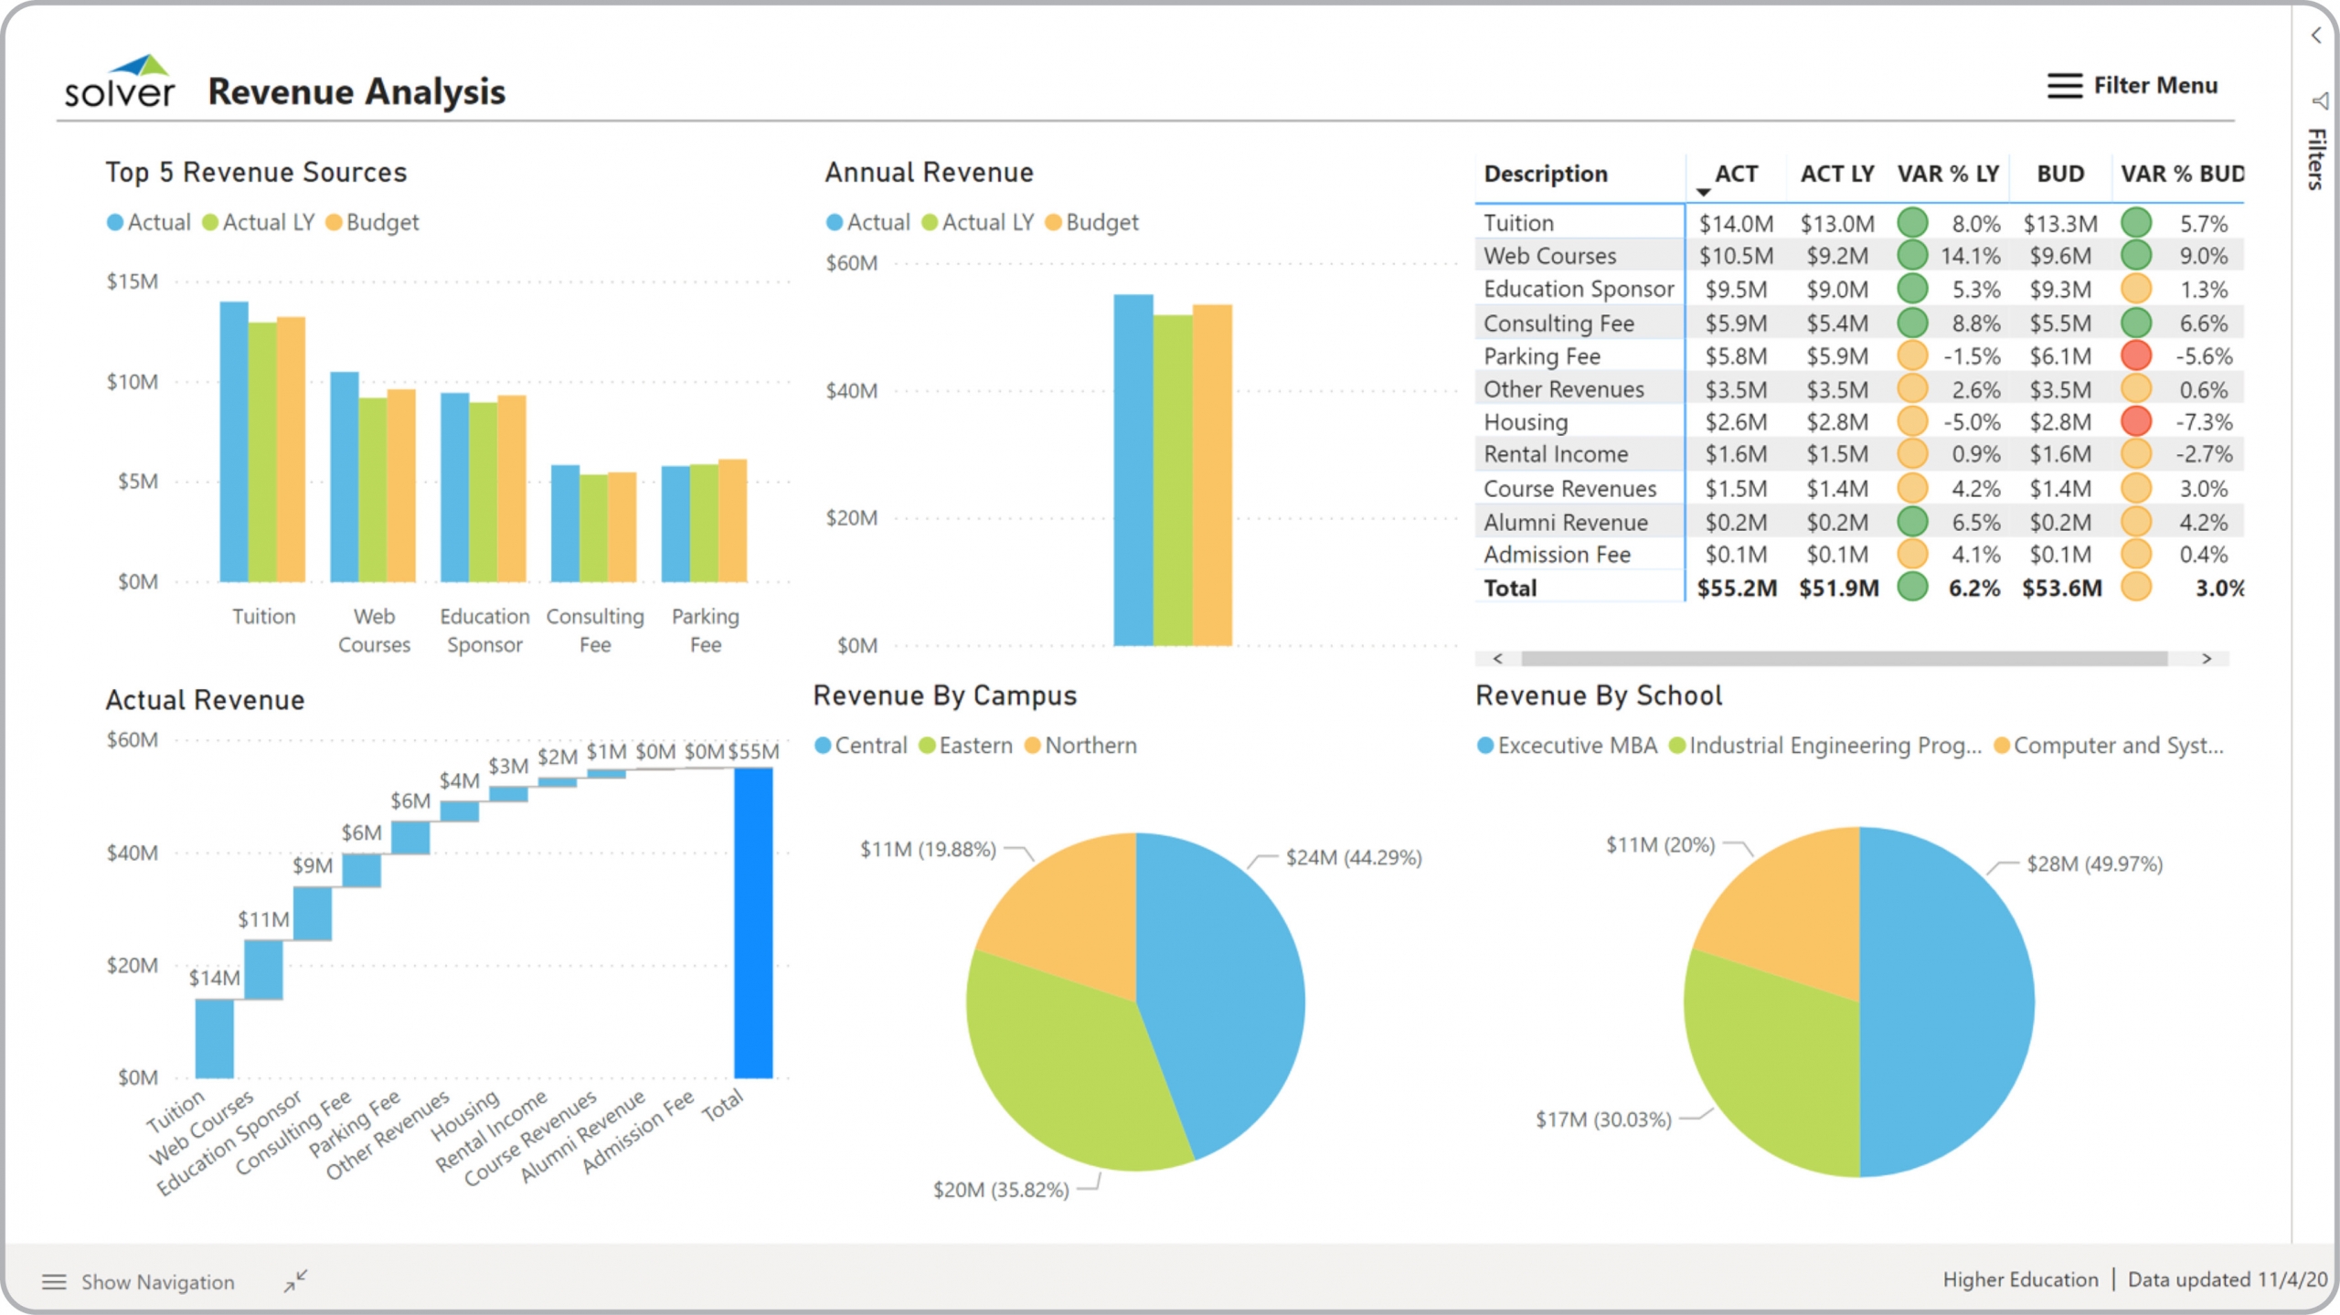
Task: Click the blue Total bar in Actual Revenue
Action: point(753,922)
